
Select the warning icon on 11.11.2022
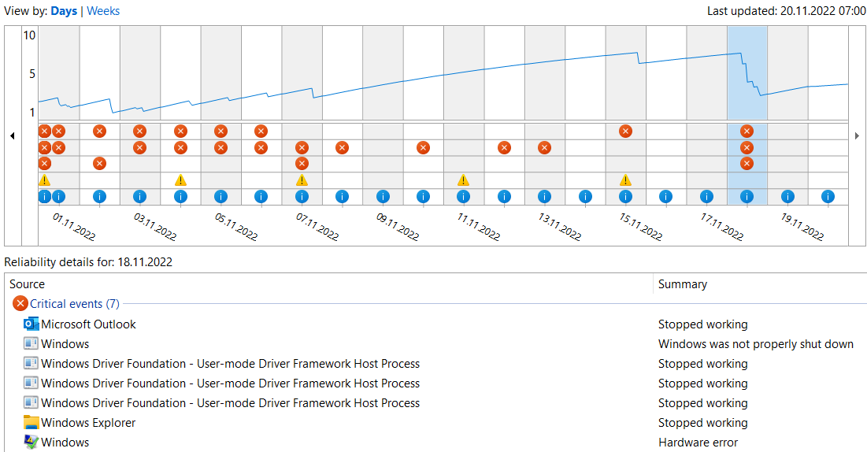click(x=463, y=180)
